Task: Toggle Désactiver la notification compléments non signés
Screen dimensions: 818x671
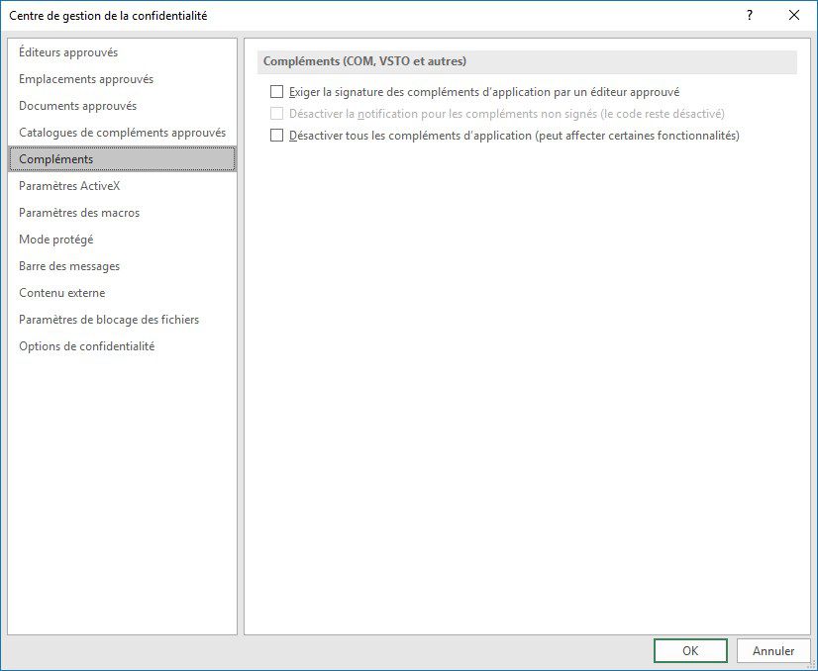Action: pos(276,114)
